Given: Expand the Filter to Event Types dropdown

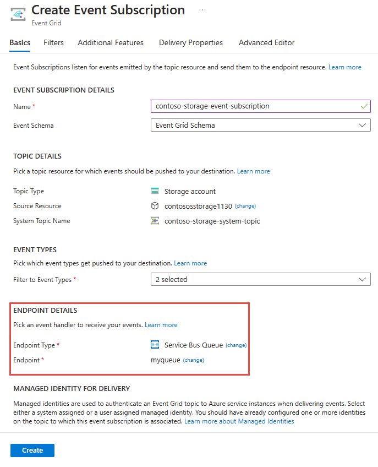Looking at the screenshot, I should (362, 279).
